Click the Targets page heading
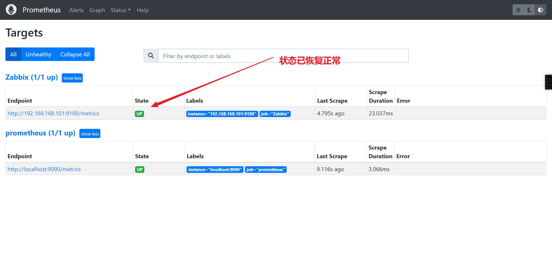Viewport: 552px width, 258px height. click(x=24, y=33)
